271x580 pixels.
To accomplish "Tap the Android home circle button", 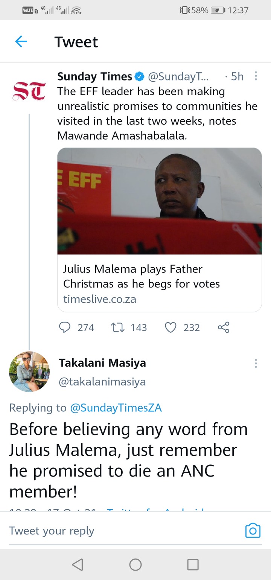I will tap(135, 564).
